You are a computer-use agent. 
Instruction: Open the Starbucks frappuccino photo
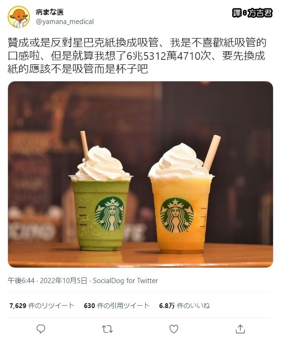click(x=140, y=174)
